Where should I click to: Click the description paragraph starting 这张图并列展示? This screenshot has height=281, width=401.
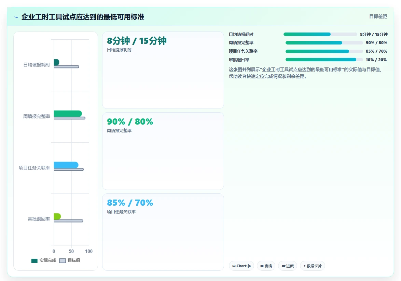click(305, 73)
